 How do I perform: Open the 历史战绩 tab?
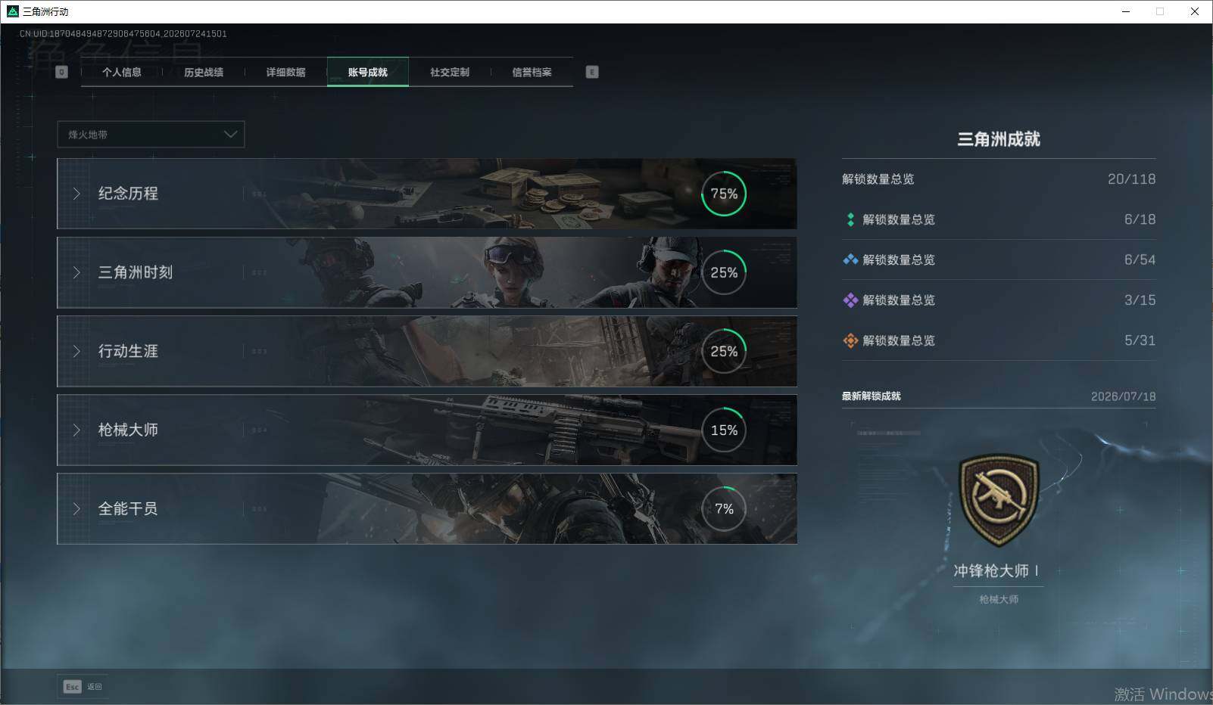coord(204,72)
